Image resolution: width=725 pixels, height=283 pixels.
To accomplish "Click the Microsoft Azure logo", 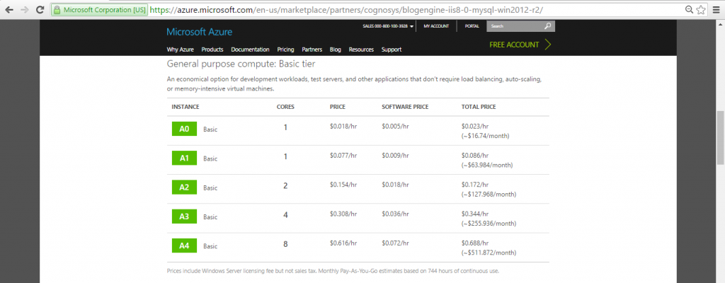I will (x=199, y=32).
